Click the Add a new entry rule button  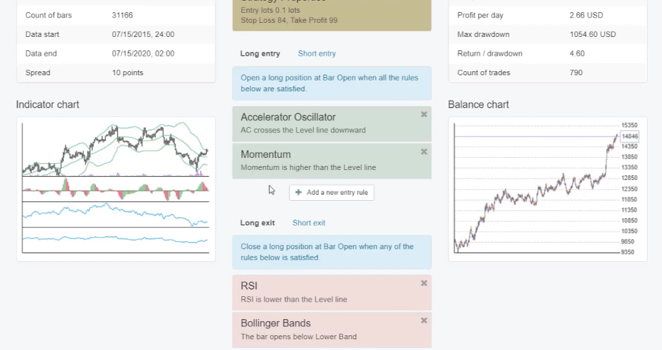(332, 193)
